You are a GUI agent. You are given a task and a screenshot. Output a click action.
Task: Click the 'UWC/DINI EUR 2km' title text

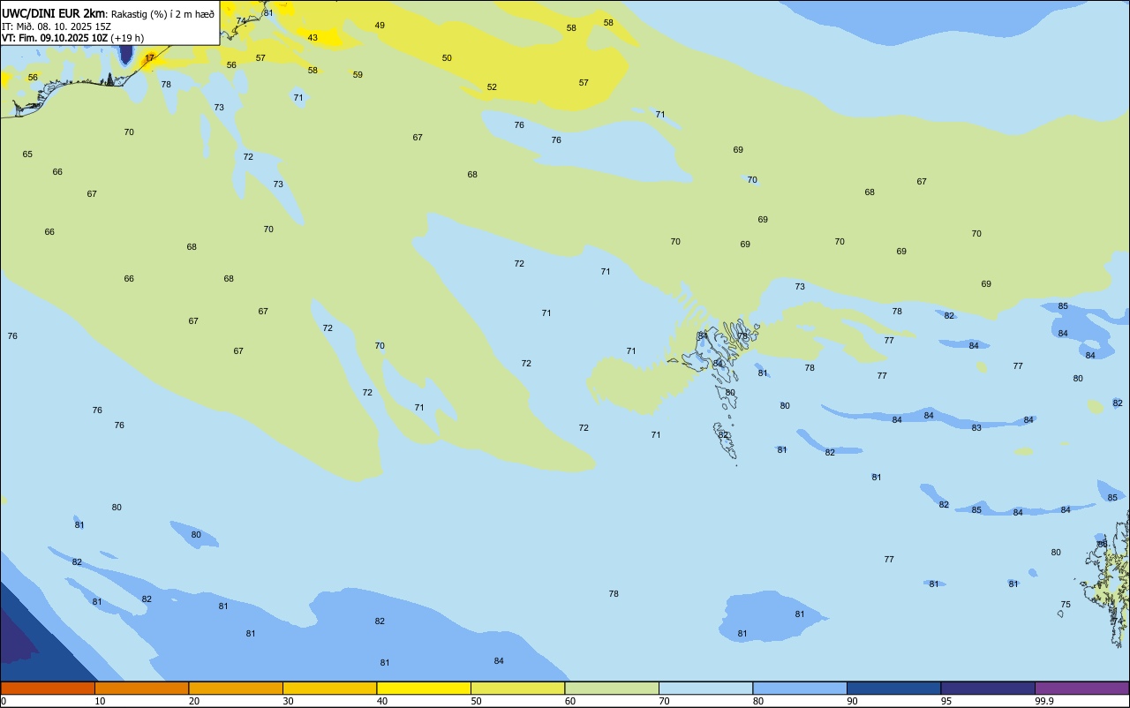pyautogui.click(x=53, y=13)
